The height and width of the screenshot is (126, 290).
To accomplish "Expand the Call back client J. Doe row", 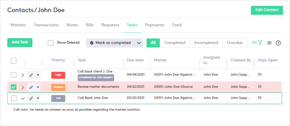I will coord(23,75).
